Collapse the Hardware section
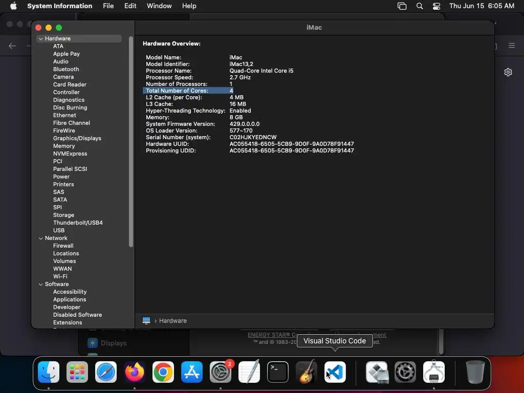The height and width of the screenshot is (393, 524). [41, 39]
